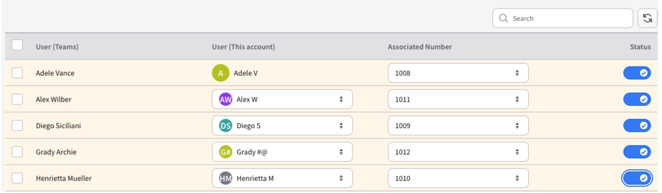Screen dimensions: 662x193
Task: Open the Alex W user dropdown
Action: (x=282, y=99)
